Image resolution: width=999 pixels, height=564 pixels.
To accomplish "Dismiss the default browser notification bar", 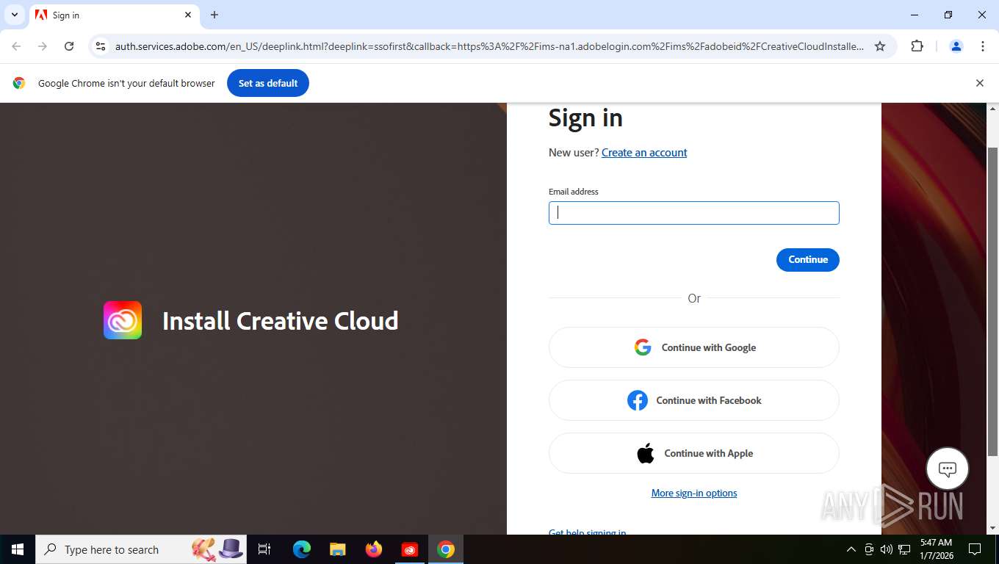I will point(979,83).
